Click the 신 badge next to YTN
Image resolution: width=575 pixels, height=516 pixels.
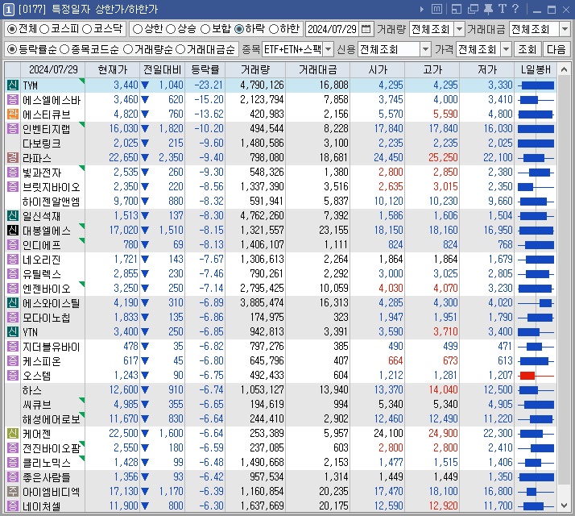[x=13, y=332]
